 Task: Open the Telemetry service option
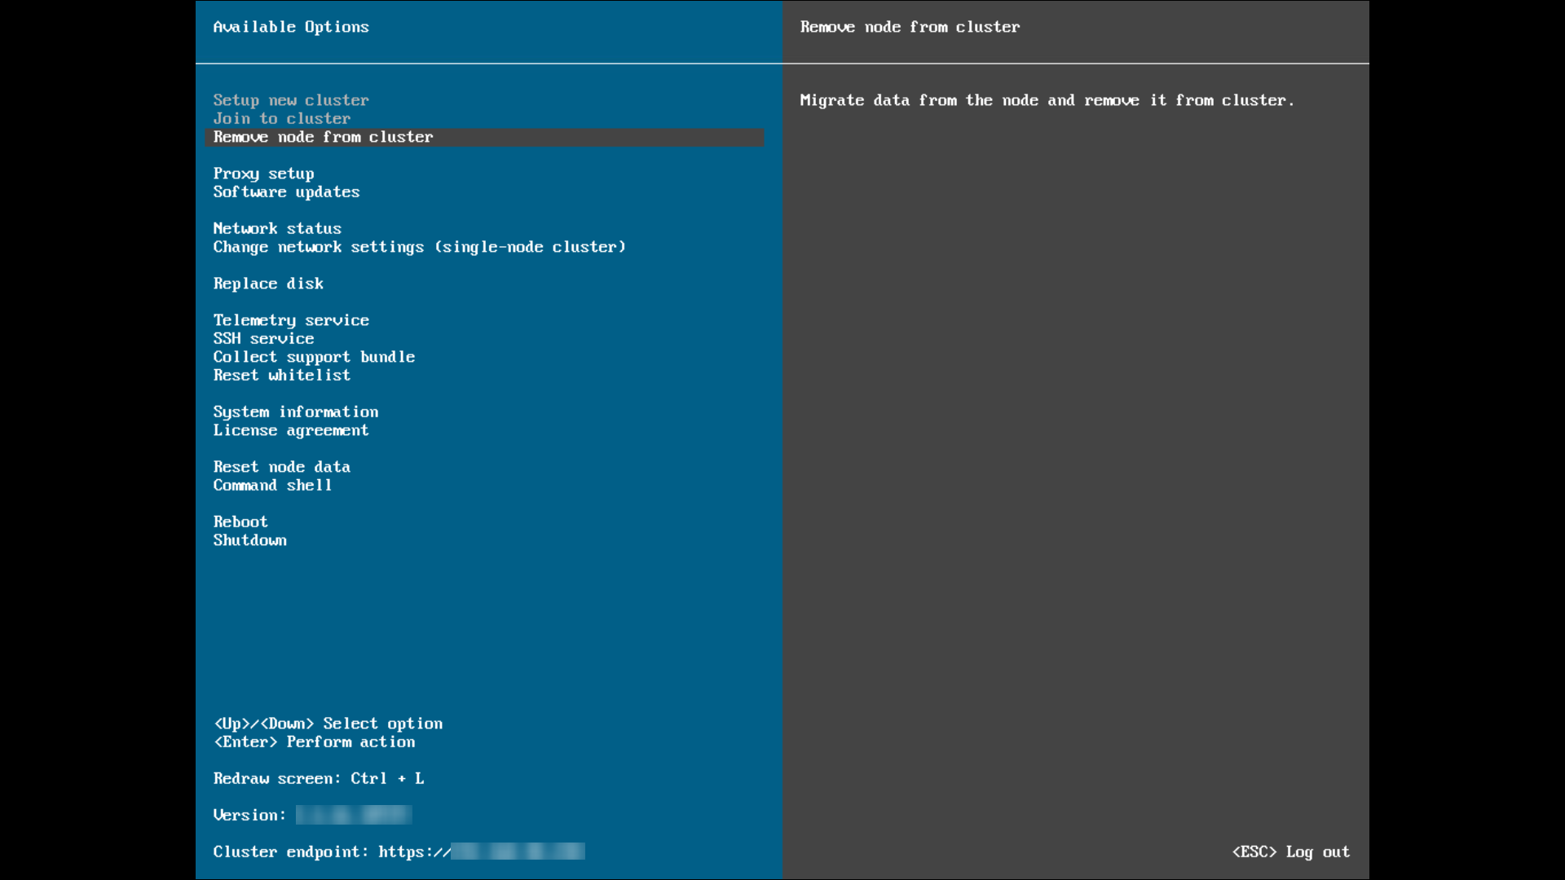291,320
